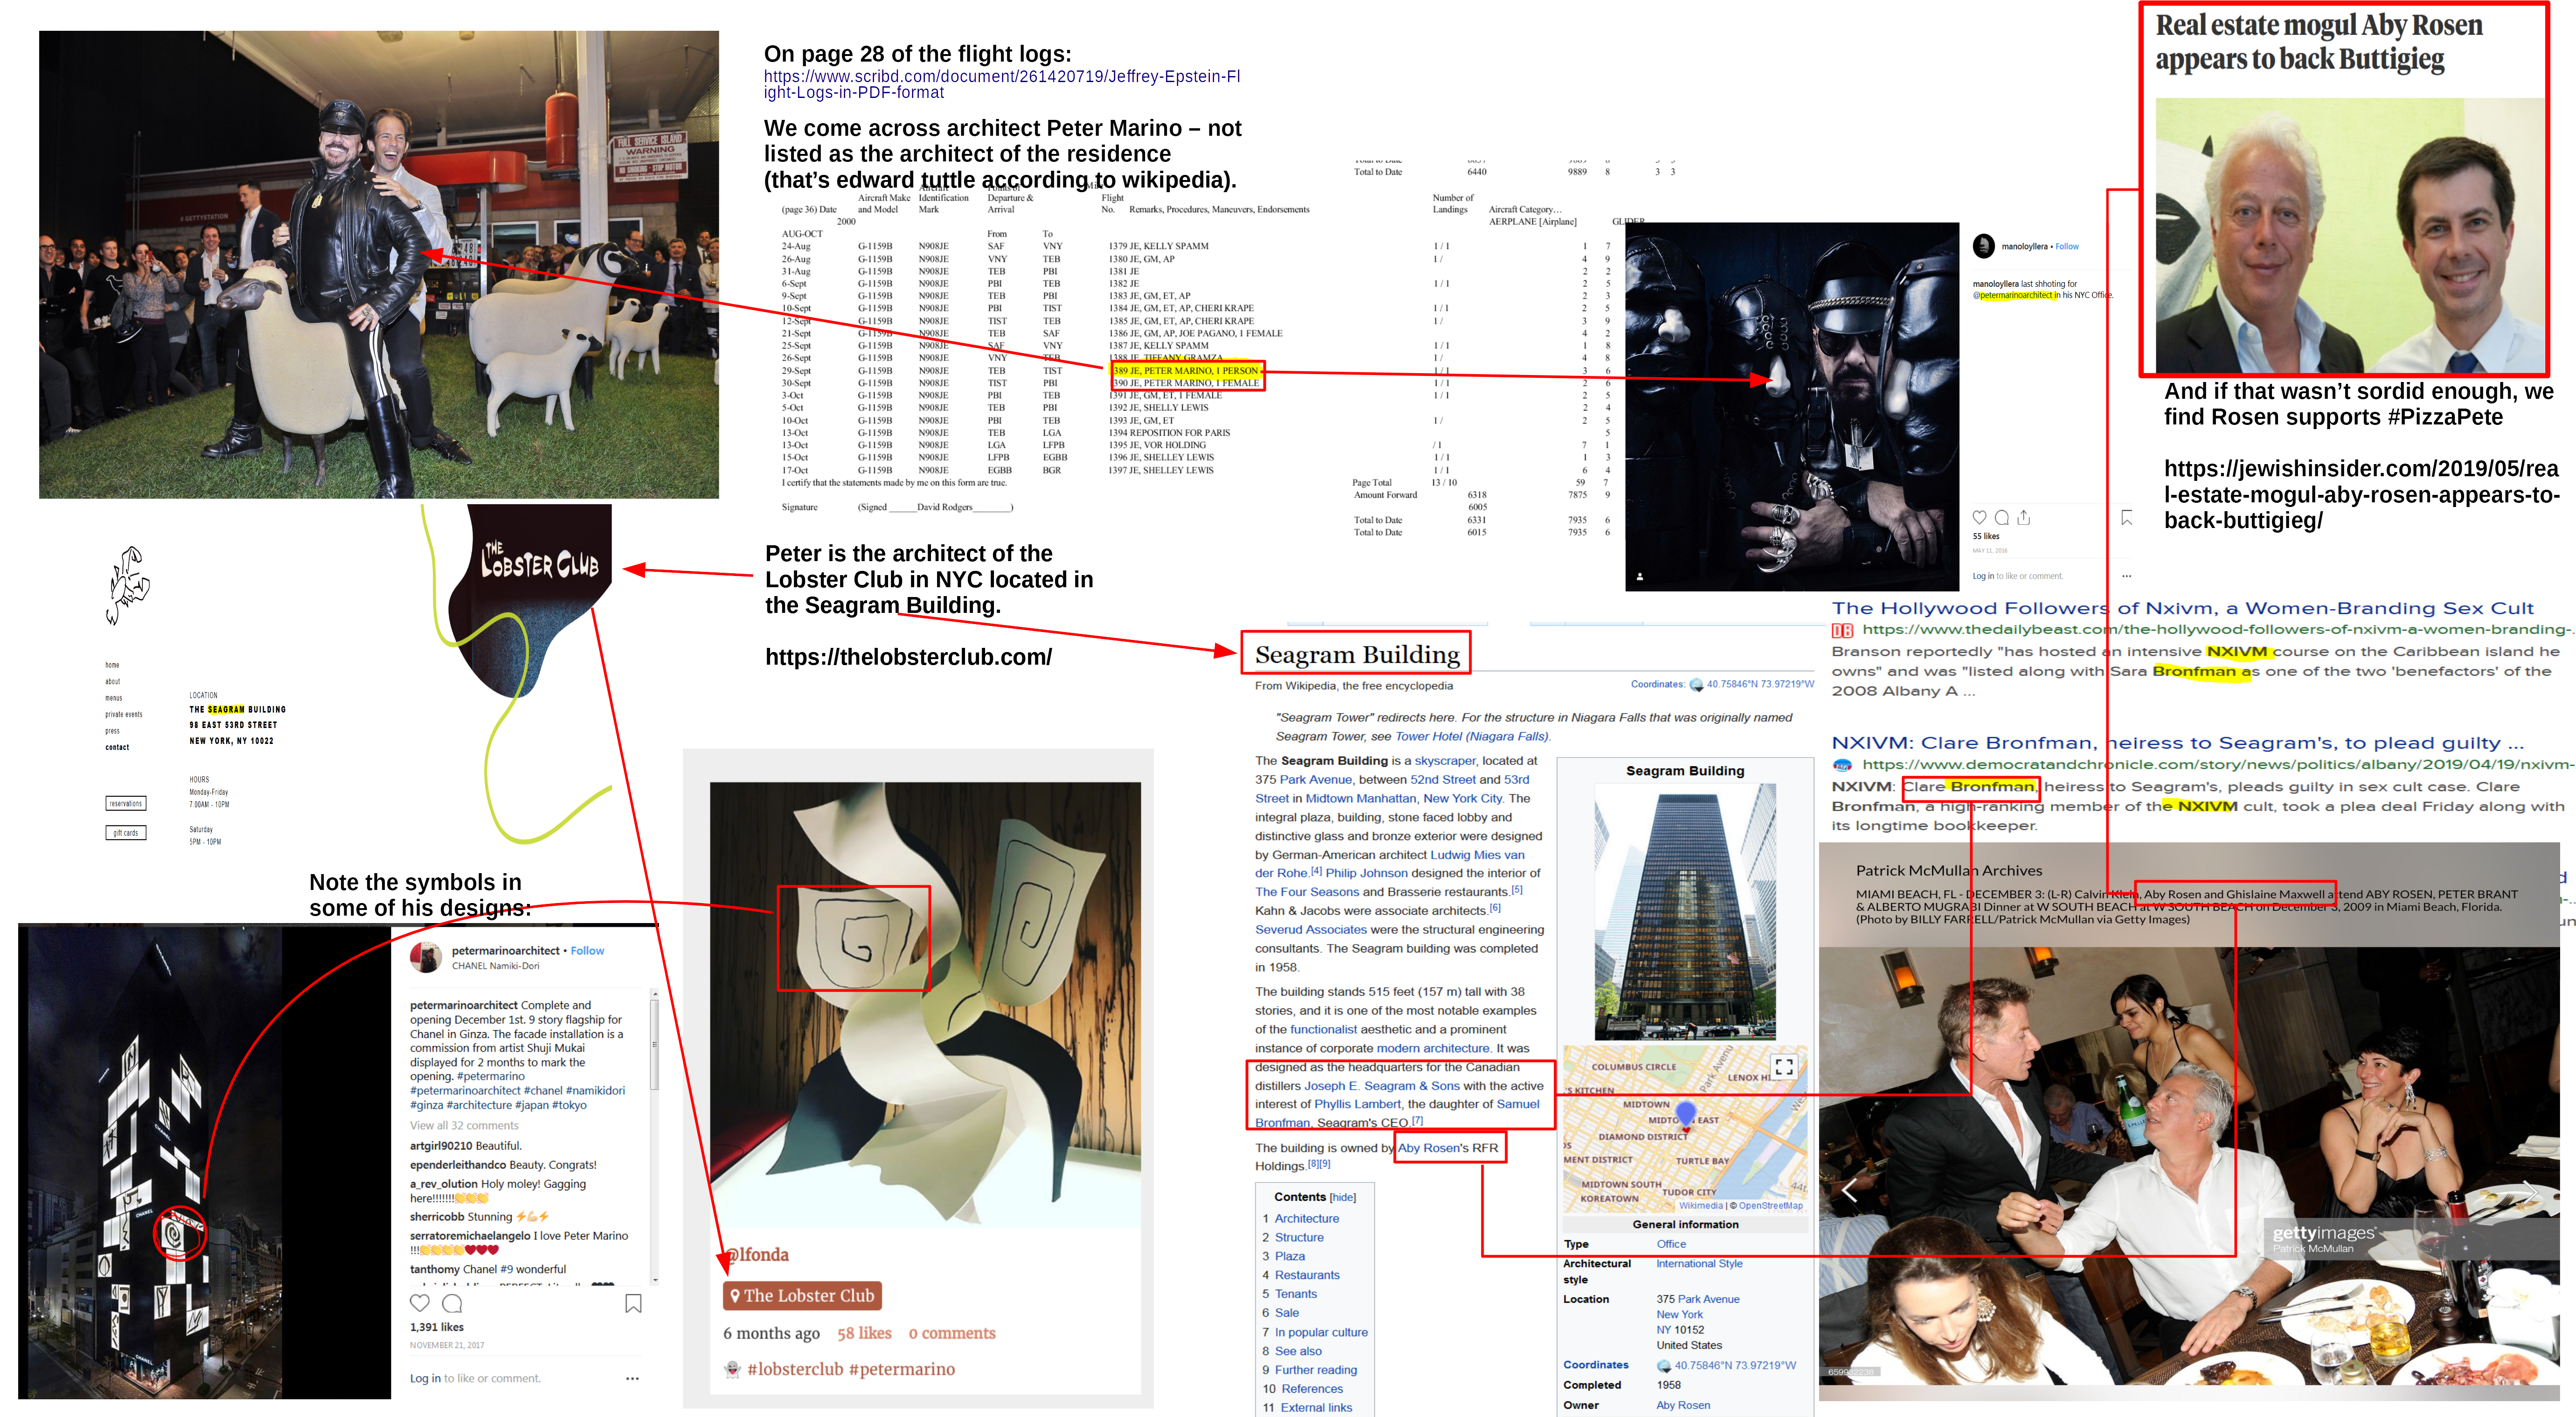Click 'The Lobster Club' location tag button
Viewport: 2576px width, 1417px height.
pyautogui.click(x=802, y=1296)
